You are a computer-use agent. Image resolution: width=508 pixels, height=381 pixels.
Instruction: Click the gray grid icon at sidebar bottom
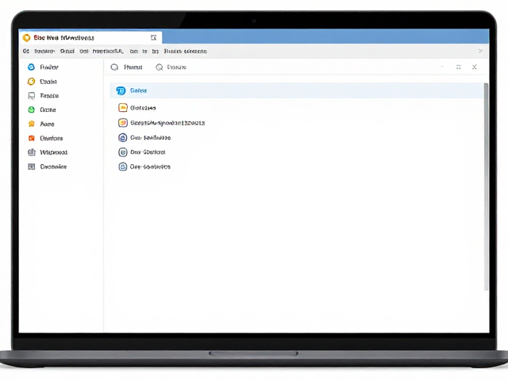[x=32, y=167]
